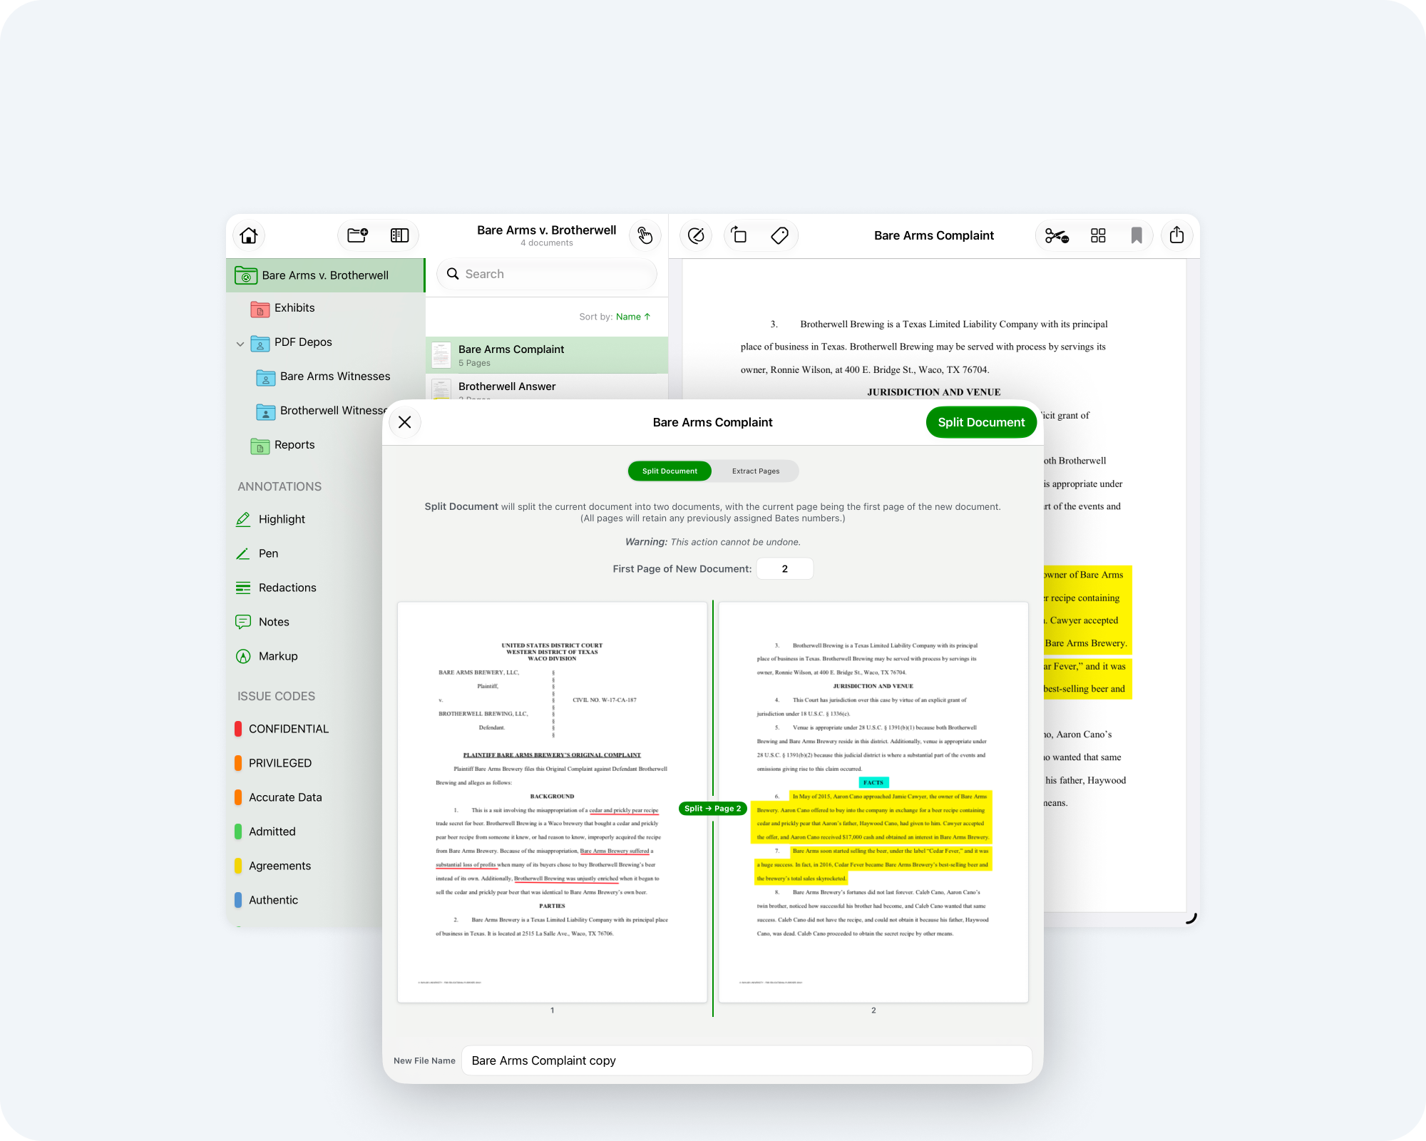Open Redactions in annotations list
1426x1141 pixels.
276,588
